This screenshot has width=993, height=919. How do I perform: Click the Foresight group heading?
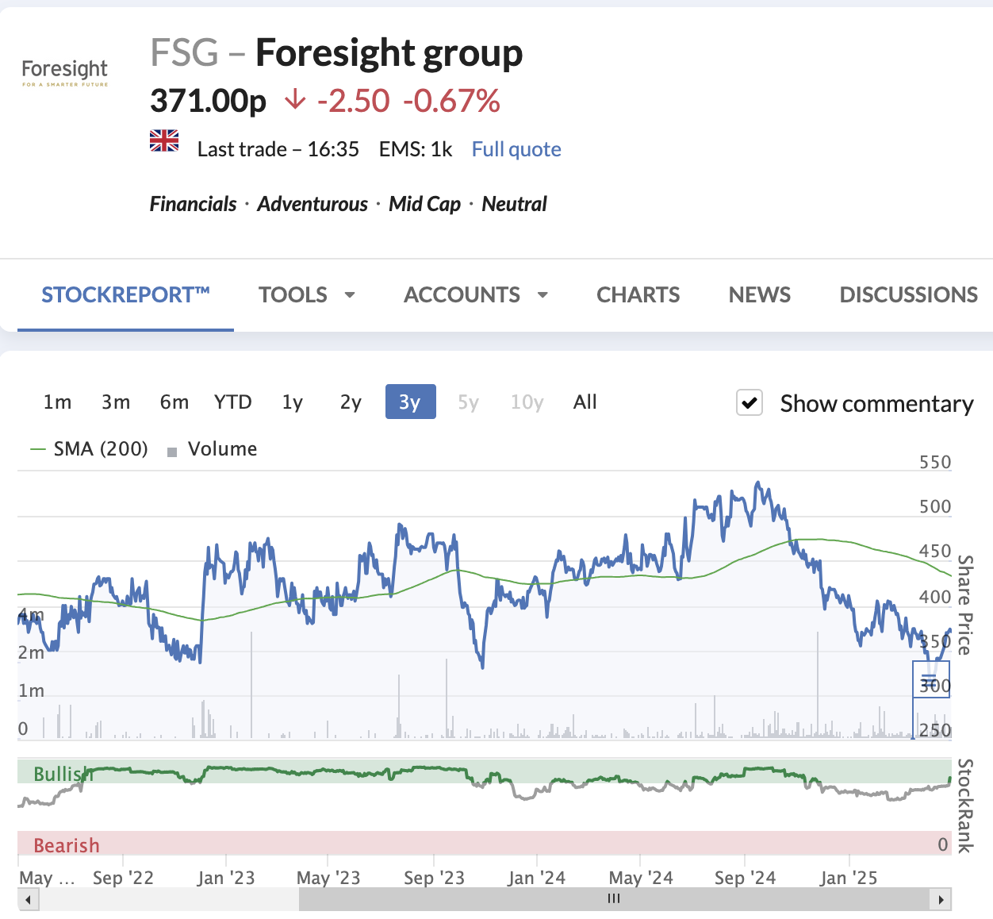coord(389,53)
